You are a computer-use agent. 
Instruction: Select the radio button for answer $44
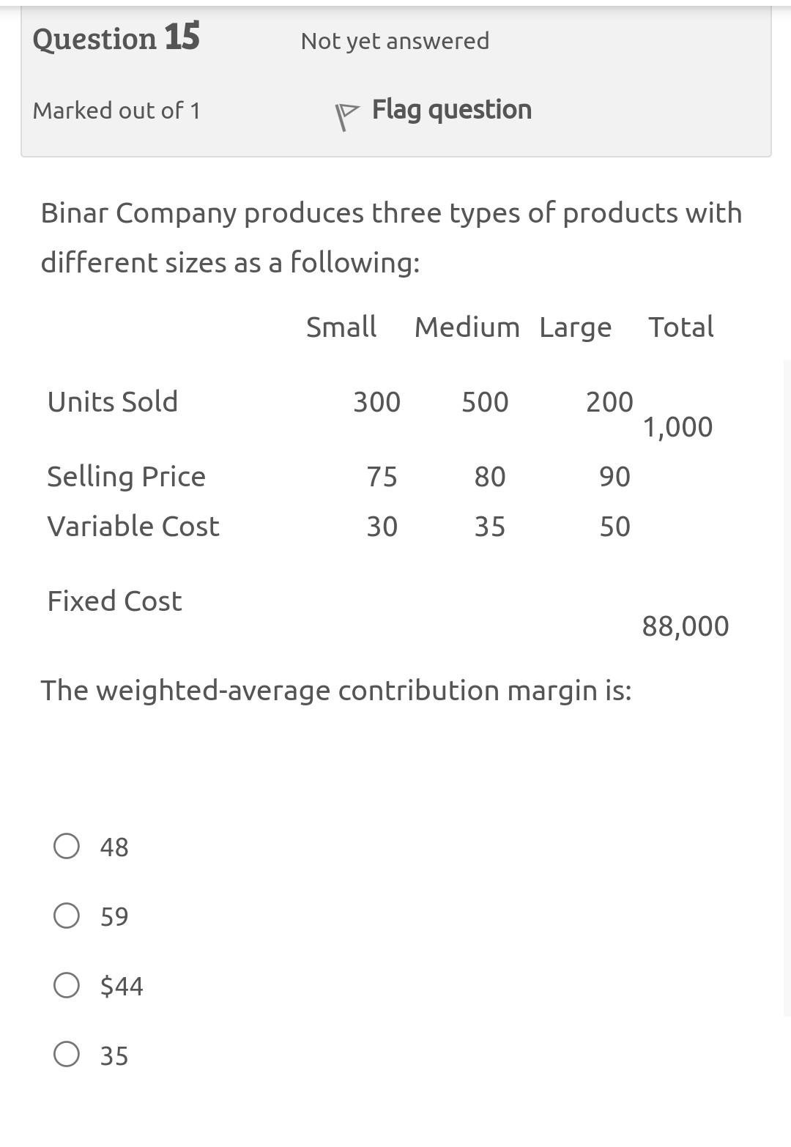pos(67,984)
